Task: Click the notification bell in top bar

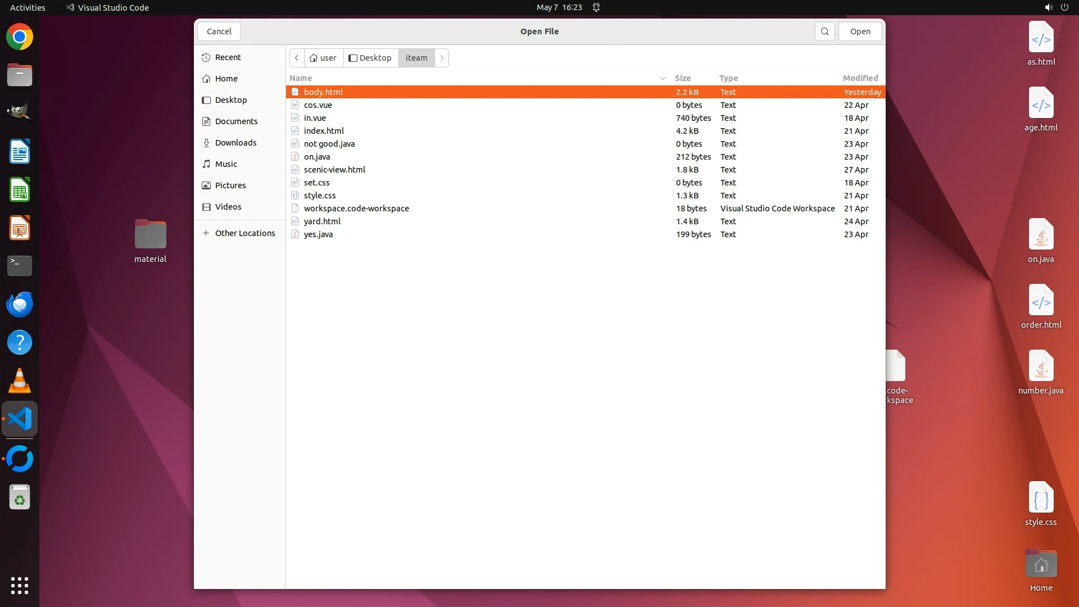Action: [x=596, y=7]
